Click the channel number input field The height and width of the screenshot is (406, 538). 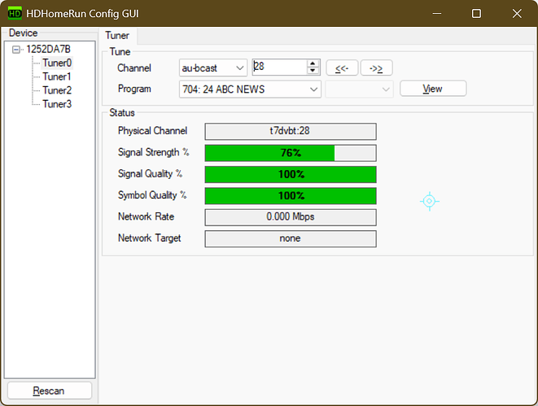pyautogui.click(x=278, y=68)
